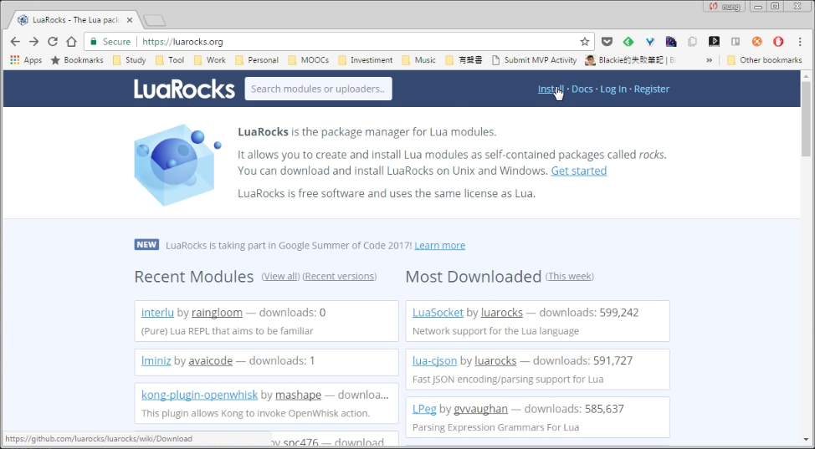Open uploader mashape's profile
This screenshot has width=815, height=449.
(x=299, y=395)
